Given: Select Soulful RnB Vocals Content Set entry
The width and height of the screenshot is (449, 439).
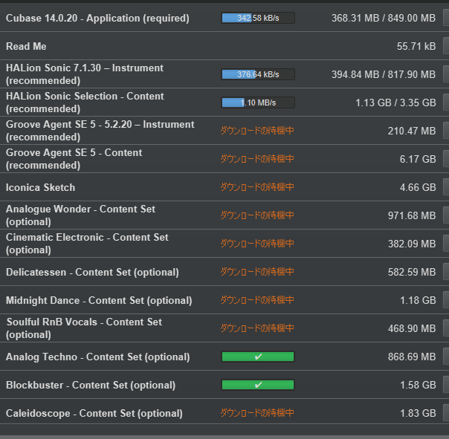Looking at the screenshot, I should point(84,328).
